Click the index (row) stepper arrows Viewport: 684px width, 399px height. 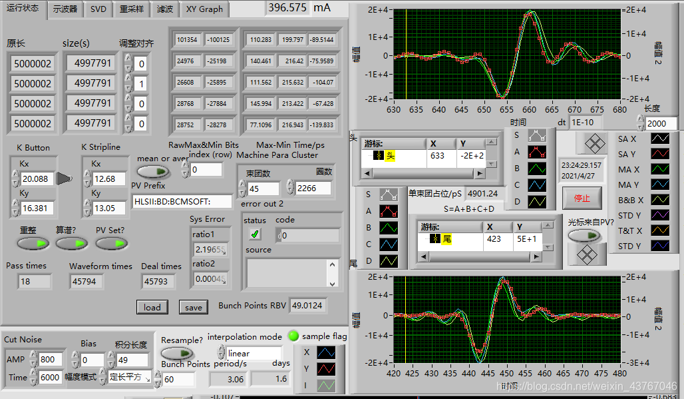pos(186,169)
